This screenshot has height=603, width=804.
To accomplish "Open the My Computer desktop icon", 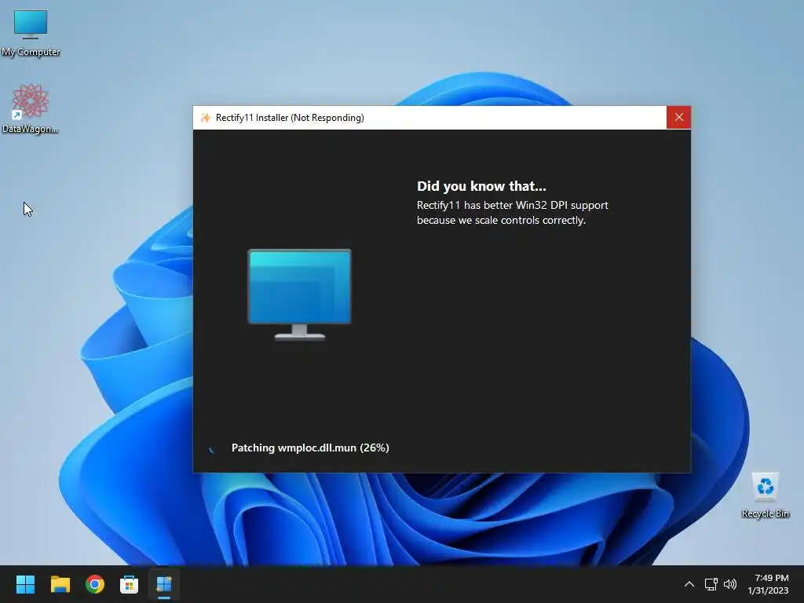I will coord(31,32).
